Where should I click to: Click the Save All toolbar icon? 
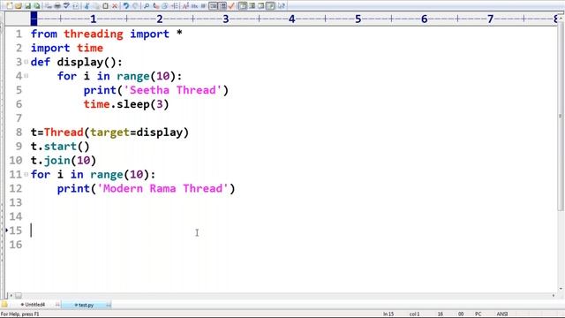37,6
